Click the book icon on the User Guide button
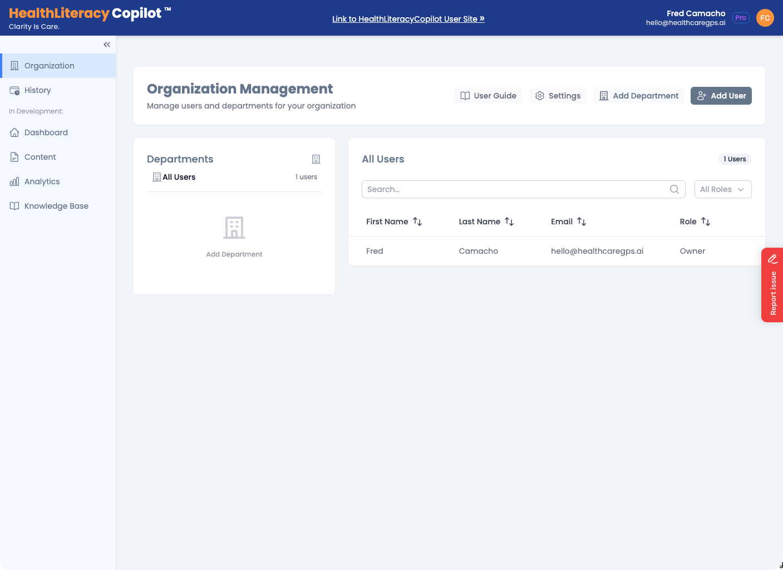Screen dimensions: 783x570 [466, 96]
